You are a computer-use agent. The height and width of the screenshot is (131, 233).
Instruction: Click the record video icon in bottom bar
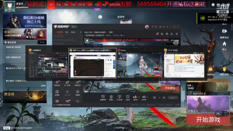click(x=155, y=98)
